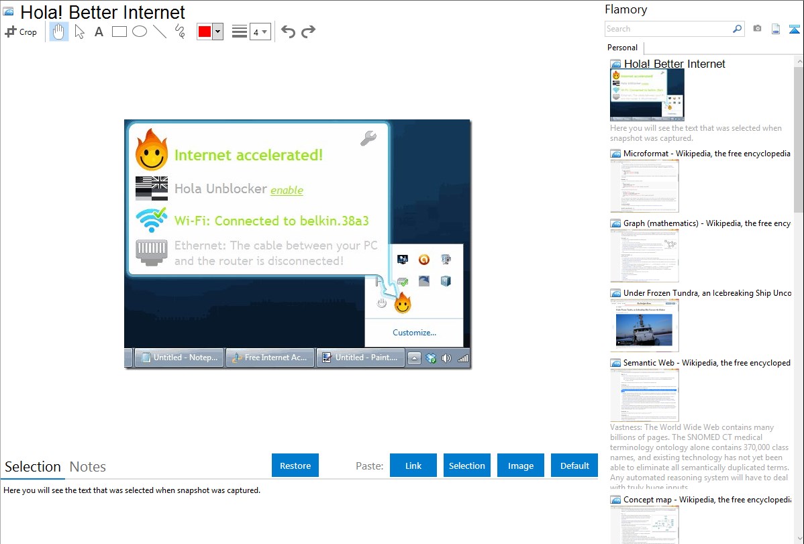The image size is (804, 544).
Task: Undo the last edit
Action: click(288, 32)
